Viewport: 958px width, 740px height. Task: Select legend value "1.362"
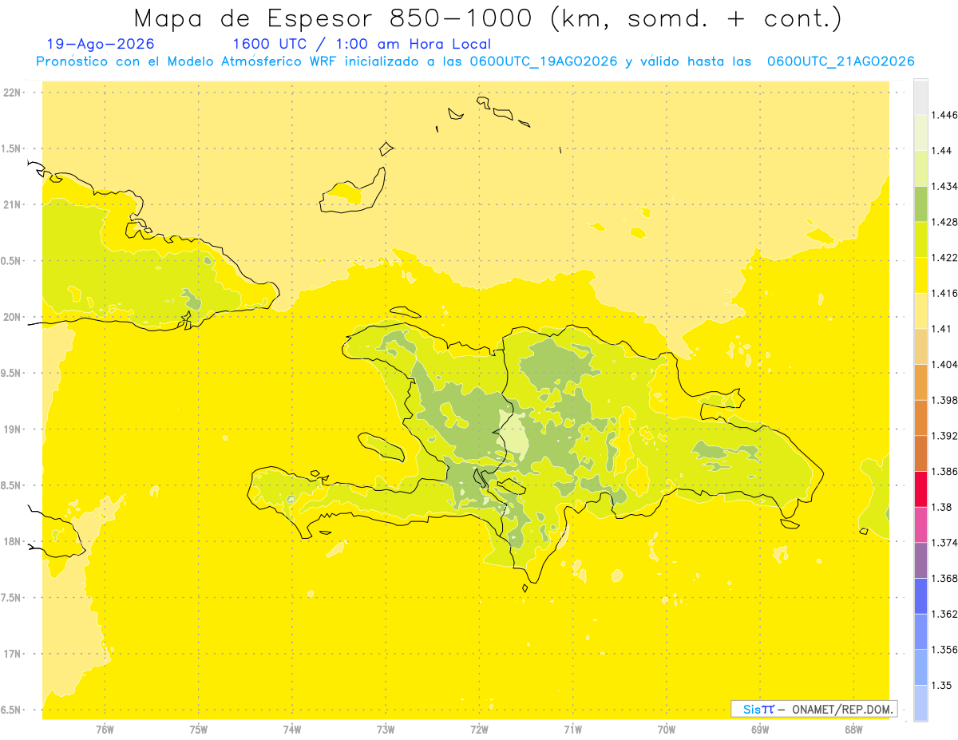[x=944, y=614]
